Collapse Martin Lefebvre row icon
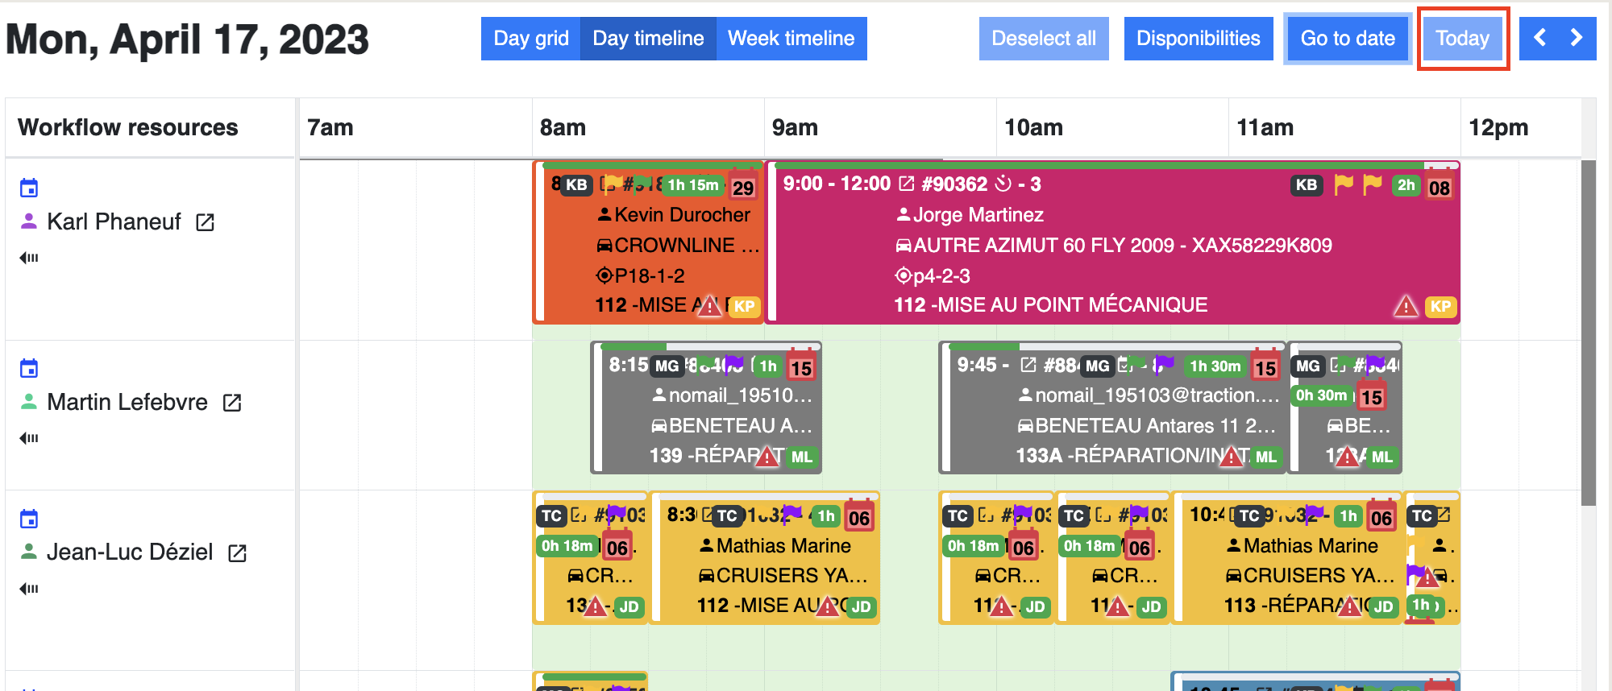 [x=29, y=438]
